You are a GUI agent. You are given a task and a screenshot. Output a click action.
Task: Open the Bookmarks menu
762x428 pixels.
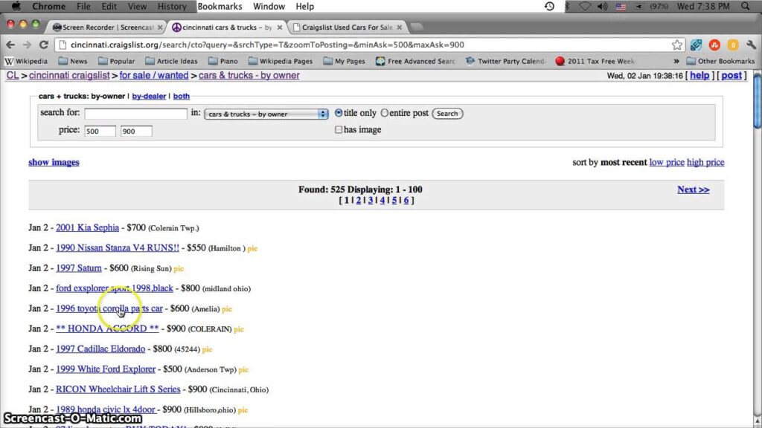[x=220, y=7]
